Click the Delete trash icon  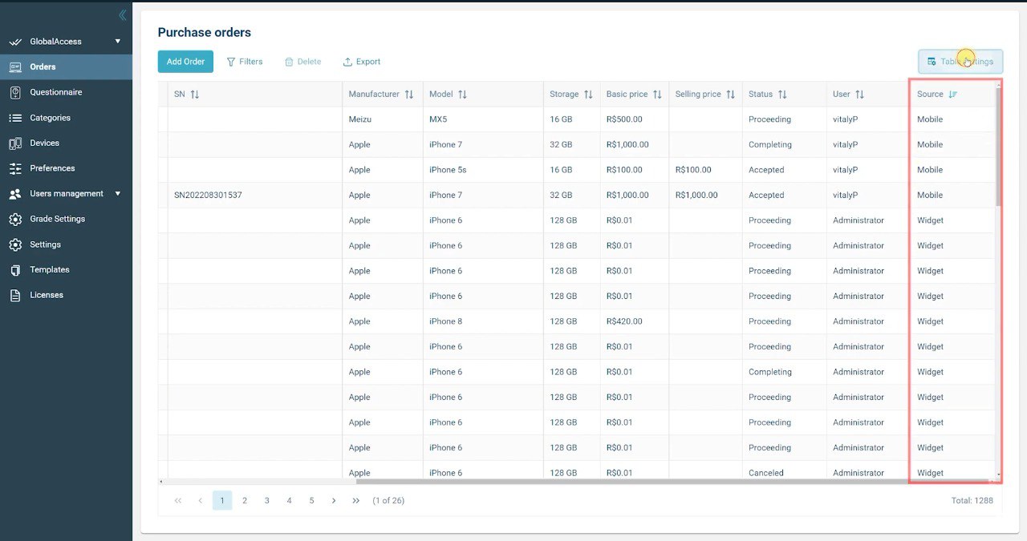[289, 62]
